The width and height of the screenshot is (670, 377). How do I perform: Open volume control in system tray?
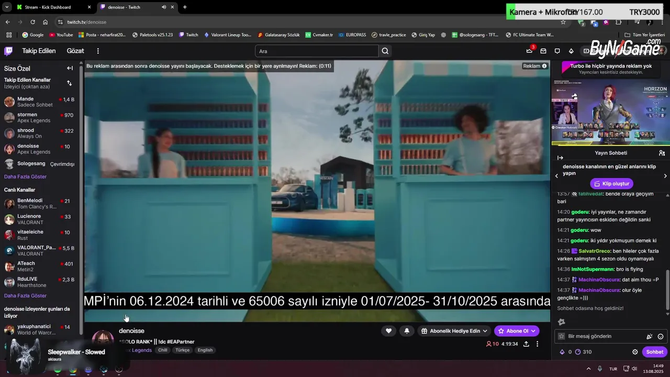pyautogui.click(x=634, y=369)
